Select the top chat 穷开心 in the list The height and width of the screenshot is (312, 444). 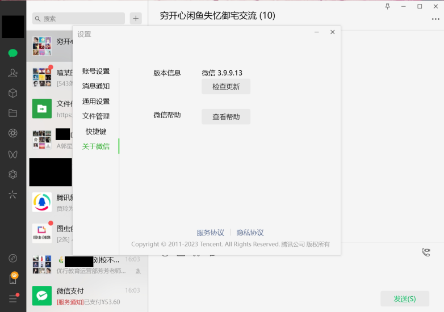coord(49,46)
